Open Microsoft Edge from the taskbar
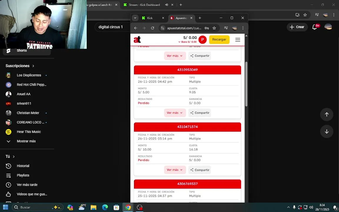This screenshot has width=339, height=212. pos(105,207)
